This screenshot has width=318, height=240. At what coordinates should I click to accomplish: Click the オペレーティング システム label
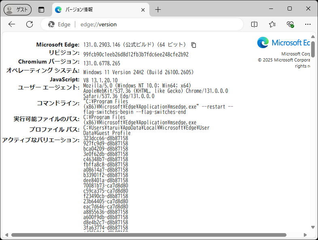pos(43,70)
